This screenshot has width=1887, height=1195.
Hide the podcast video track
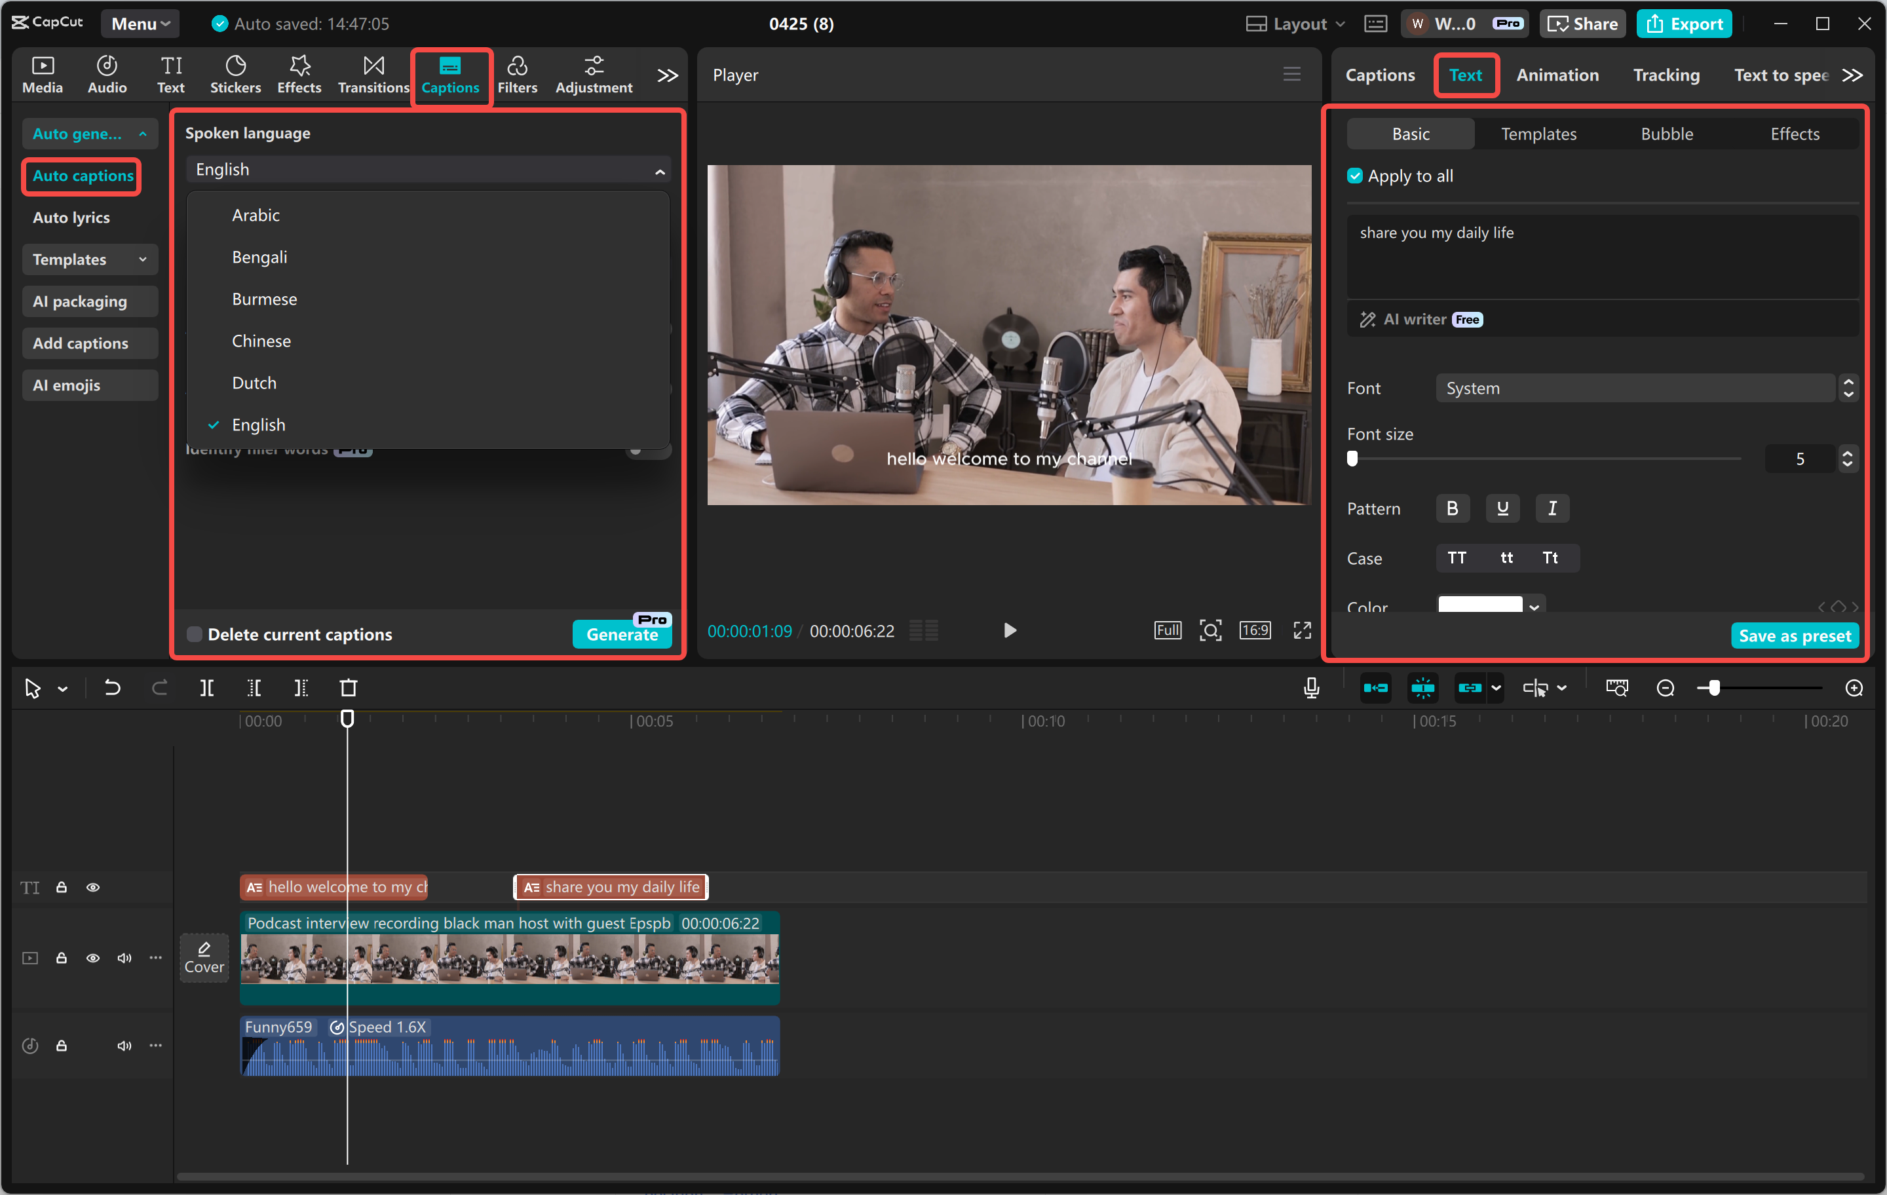point(92,958)
